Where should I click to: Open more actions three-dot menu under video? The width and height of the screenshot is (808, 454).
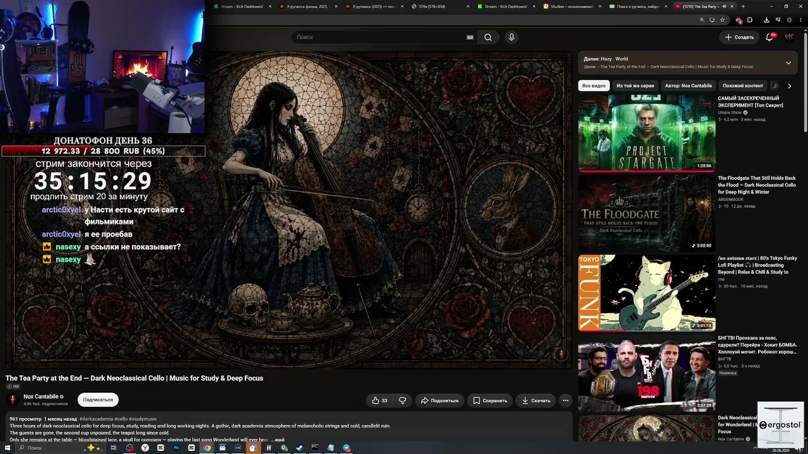tap(566, 400)
